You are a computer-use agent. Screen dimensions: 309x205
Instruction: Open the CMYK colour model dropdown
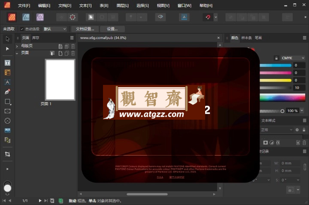[x=293, y=58]
